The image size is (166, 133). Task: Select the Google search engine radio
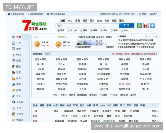point(69,30)
